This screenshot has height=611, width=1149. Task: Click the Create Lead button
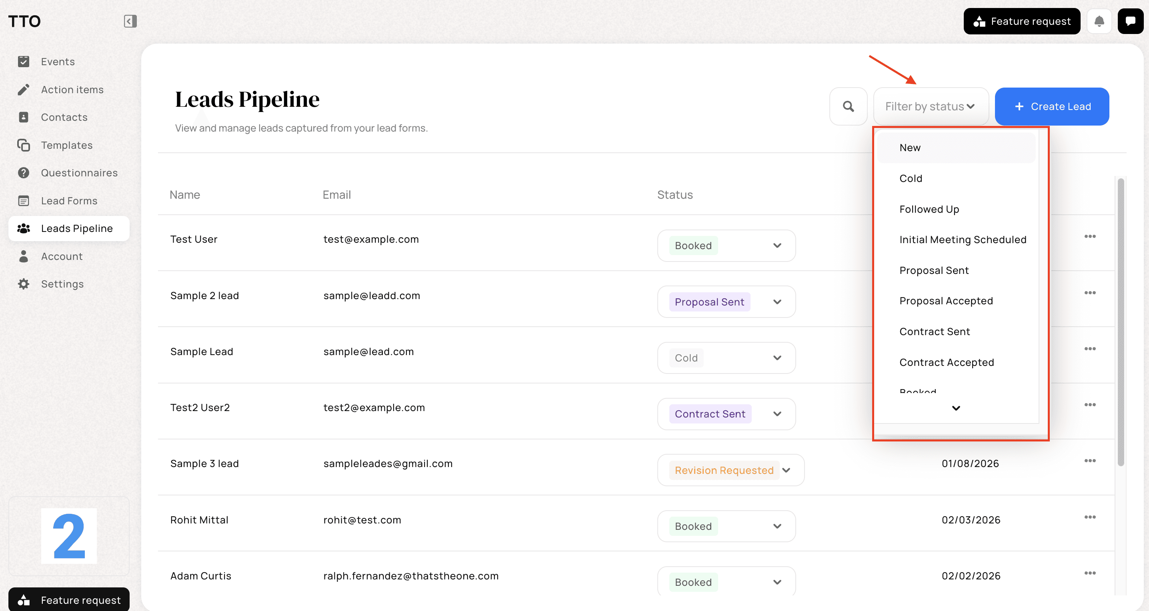1051,106
